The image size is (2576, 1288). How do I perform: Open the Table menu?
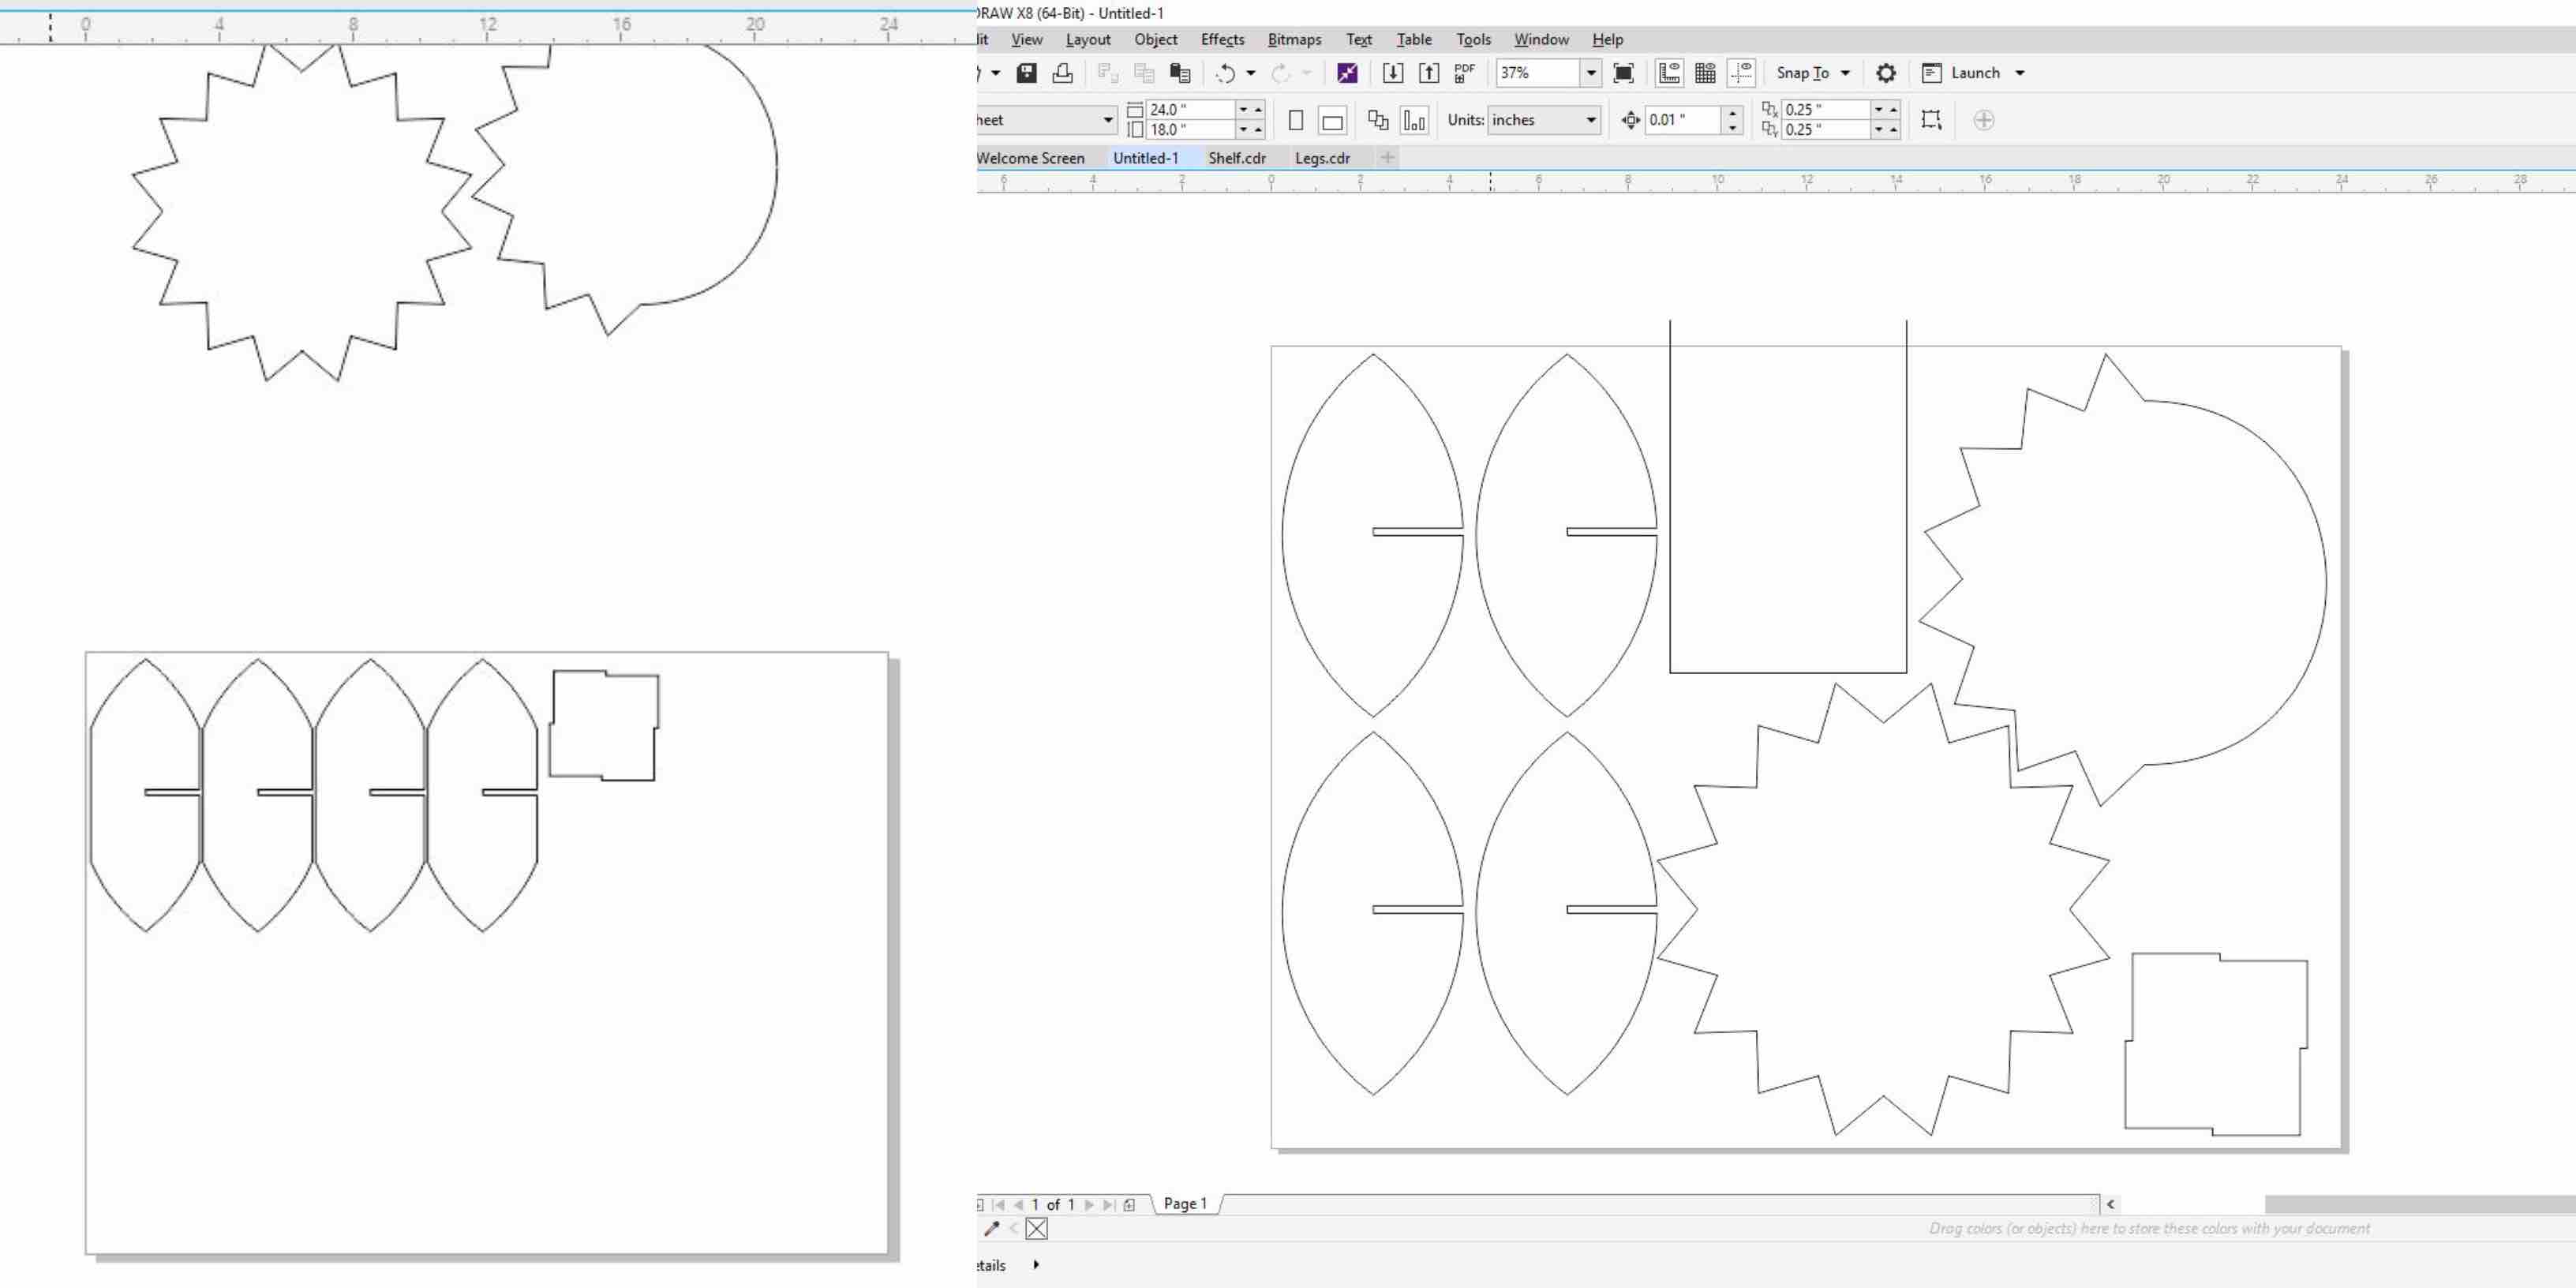pyautogui.click(x=1414, y=39)
